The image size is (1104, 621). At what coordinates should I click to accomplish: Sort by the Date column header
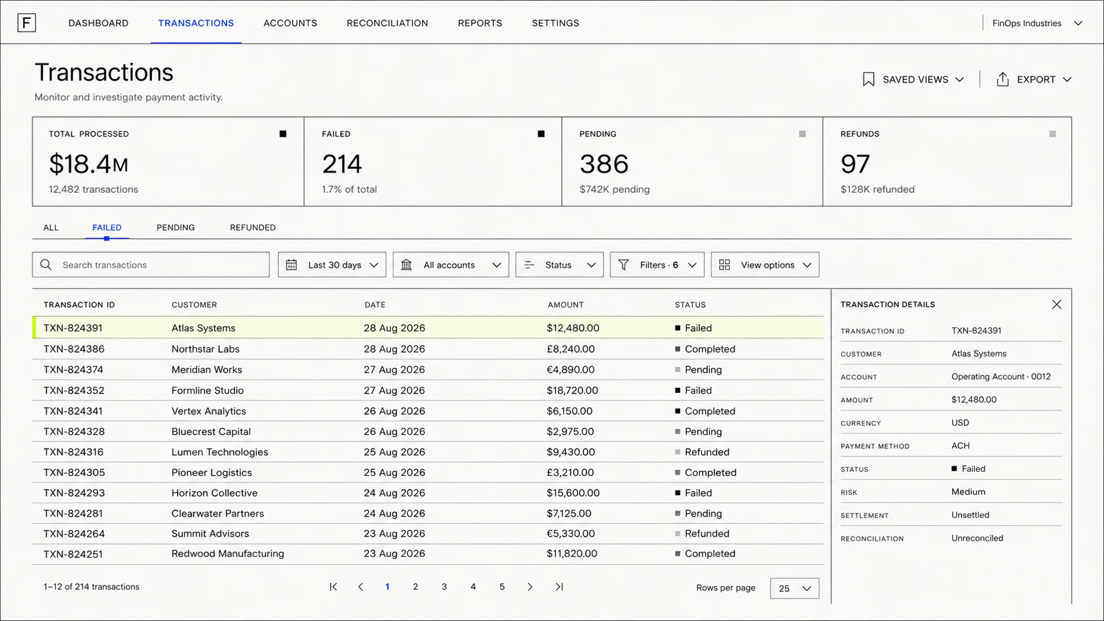(x=375, y=305)
